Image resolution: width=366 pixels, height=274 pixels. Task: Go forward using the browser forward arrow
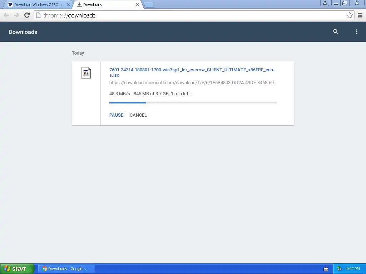(16, 15)
